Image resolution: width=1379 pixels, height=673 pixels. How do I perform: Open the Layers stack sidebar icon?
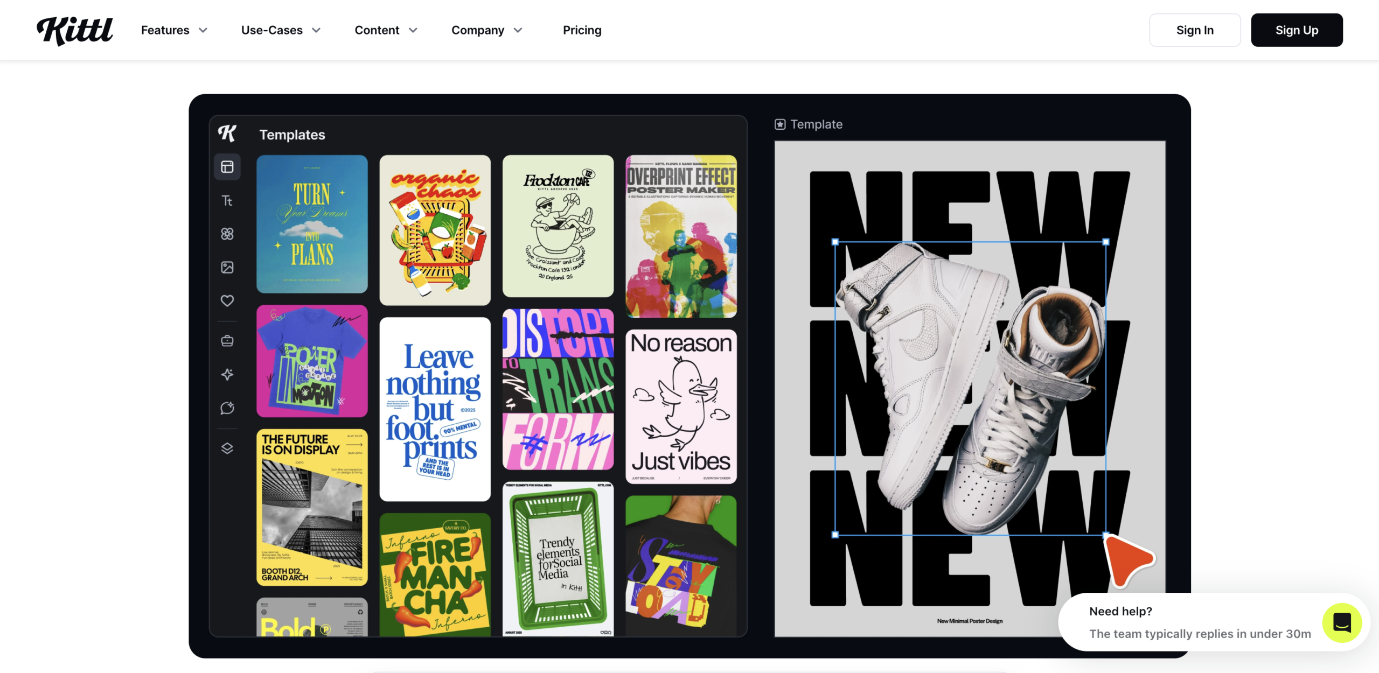click(x=227, y=448)
